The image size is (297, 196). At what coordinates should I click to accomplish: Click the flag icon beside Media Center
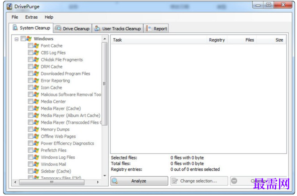tap(36, 101)
